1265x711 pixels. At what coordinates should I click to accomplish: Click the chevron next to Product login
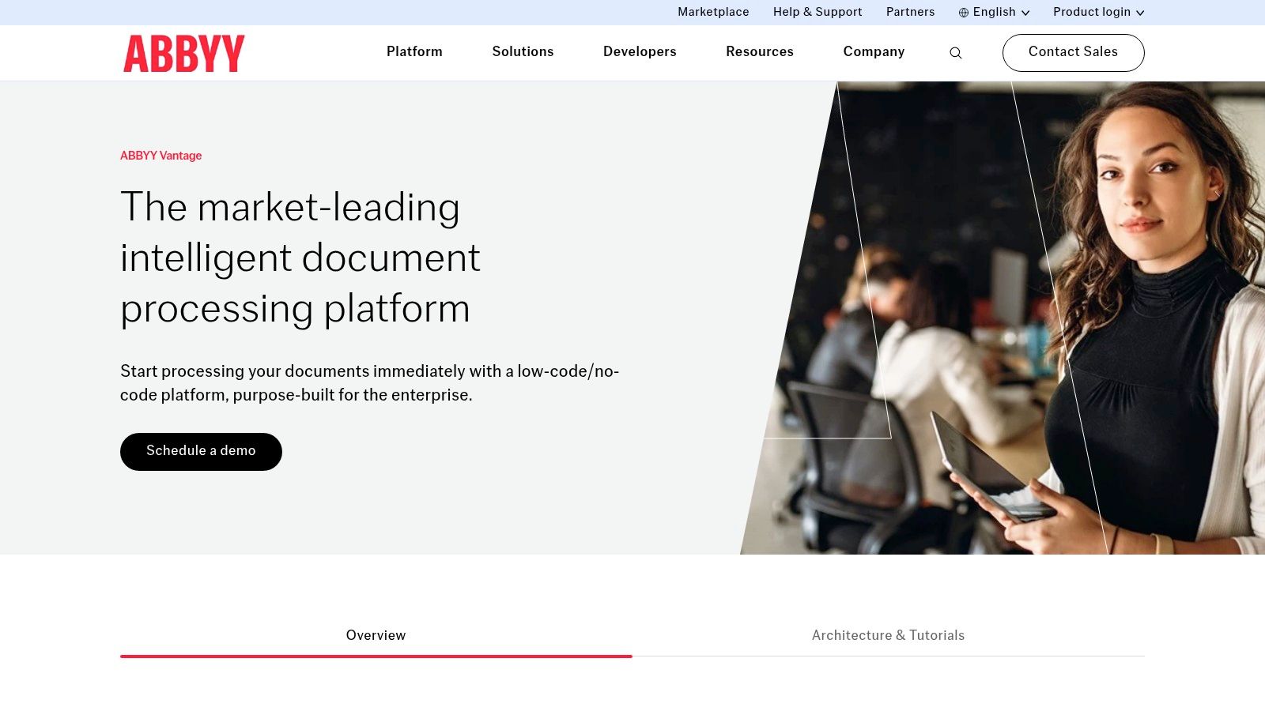click(1140, 13)
